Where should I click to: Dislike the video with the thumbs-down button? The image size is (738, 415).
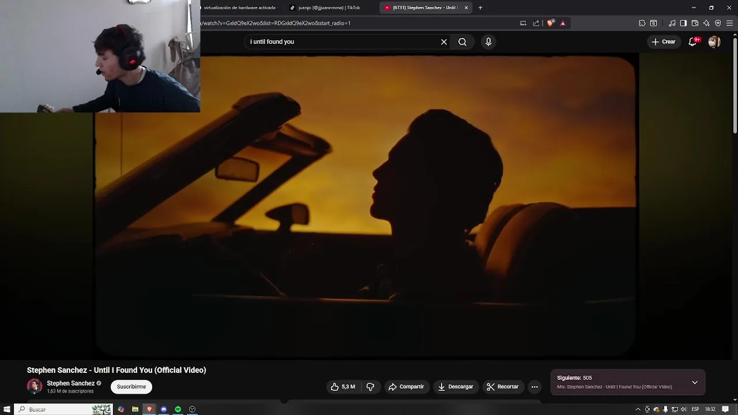click(370, 387)
